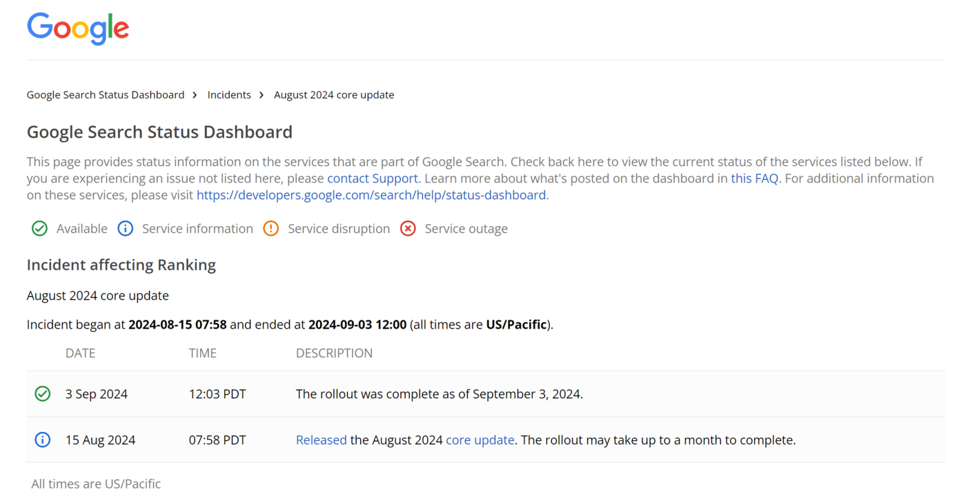
Task: Click the Google logo
Action: tap(78, 29)
